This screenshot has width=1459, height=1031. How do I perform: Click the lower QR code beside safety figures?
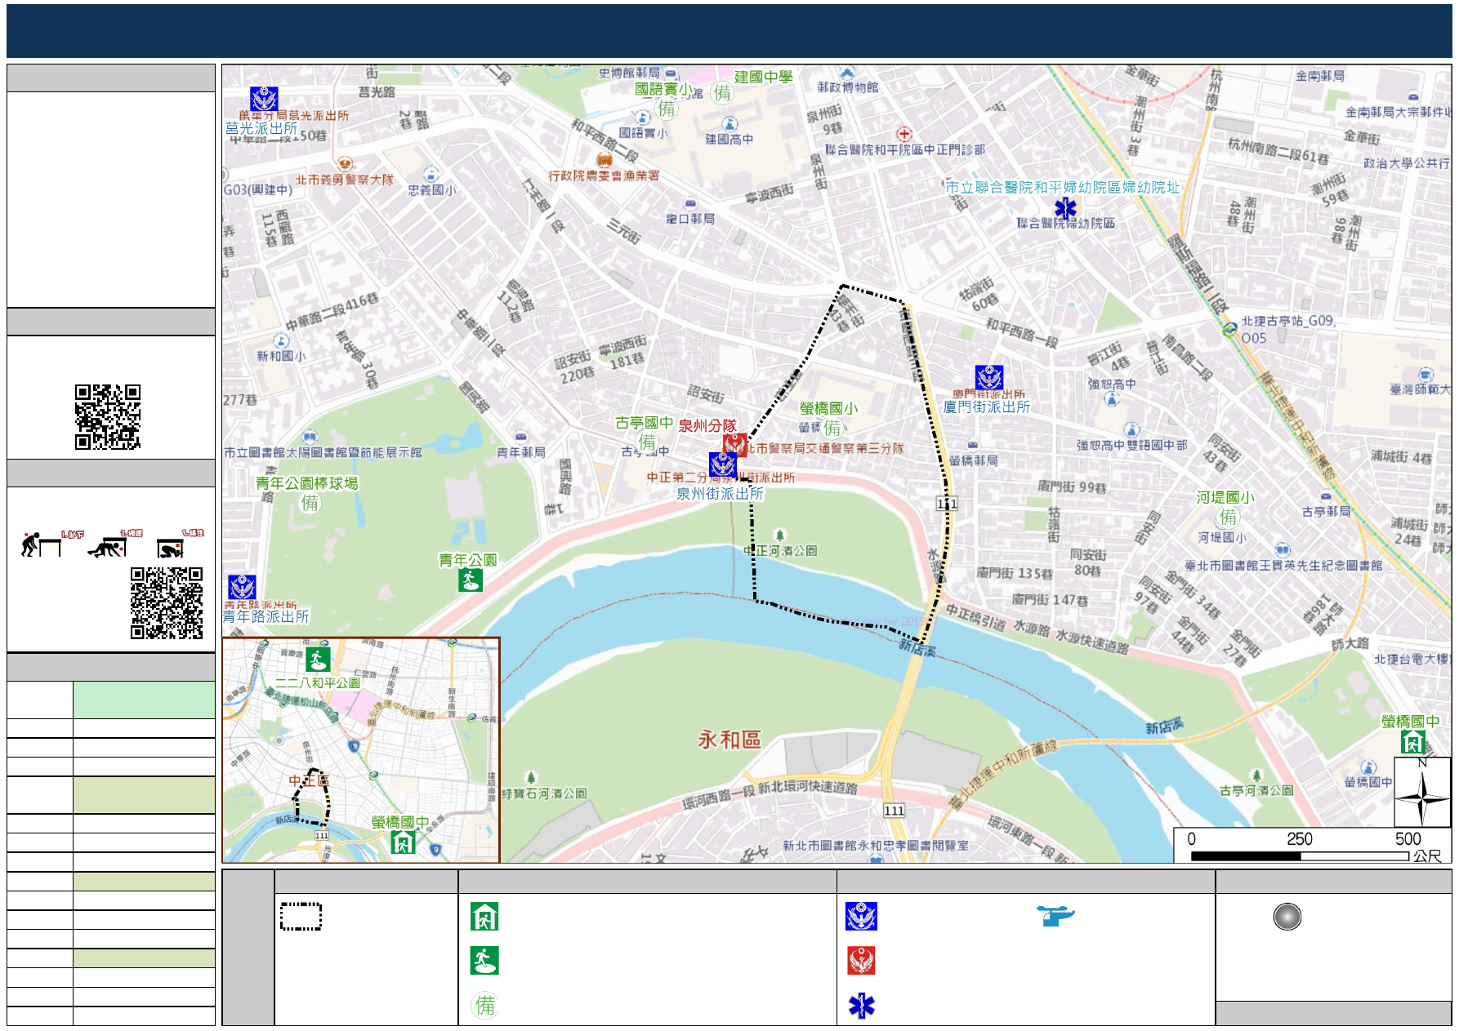coord(167,603)
